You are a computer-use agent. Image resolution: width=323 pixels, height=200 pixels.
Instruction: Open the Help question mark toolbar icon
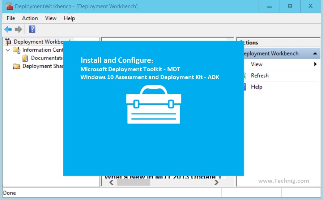point(32,29)
